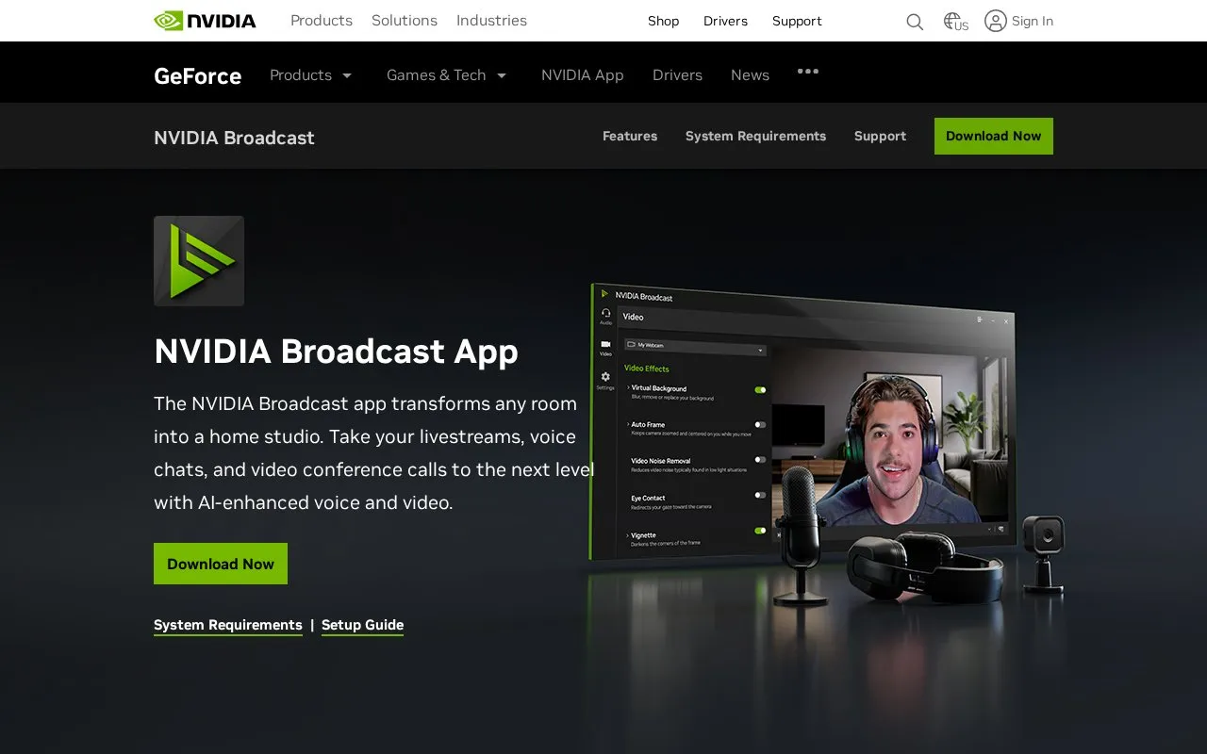Screen dimensions: 1207x754
Task: Click NVIDIA Broadcast page title
Action: tap(234, 138)
